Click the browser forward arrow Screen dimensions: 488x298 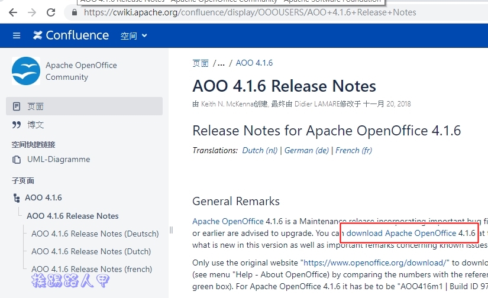tap(32, 12)
